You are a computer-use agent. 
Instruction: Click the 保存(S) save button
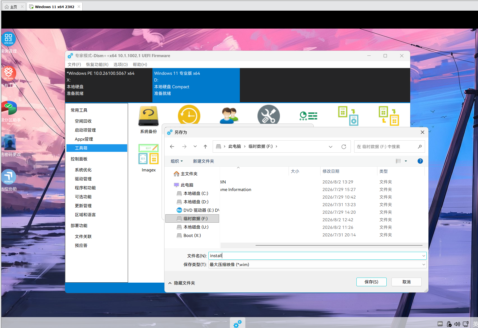(371, 282)
